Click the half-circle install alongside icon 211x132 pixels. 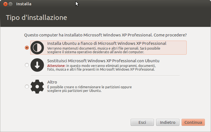pos(37,48)
